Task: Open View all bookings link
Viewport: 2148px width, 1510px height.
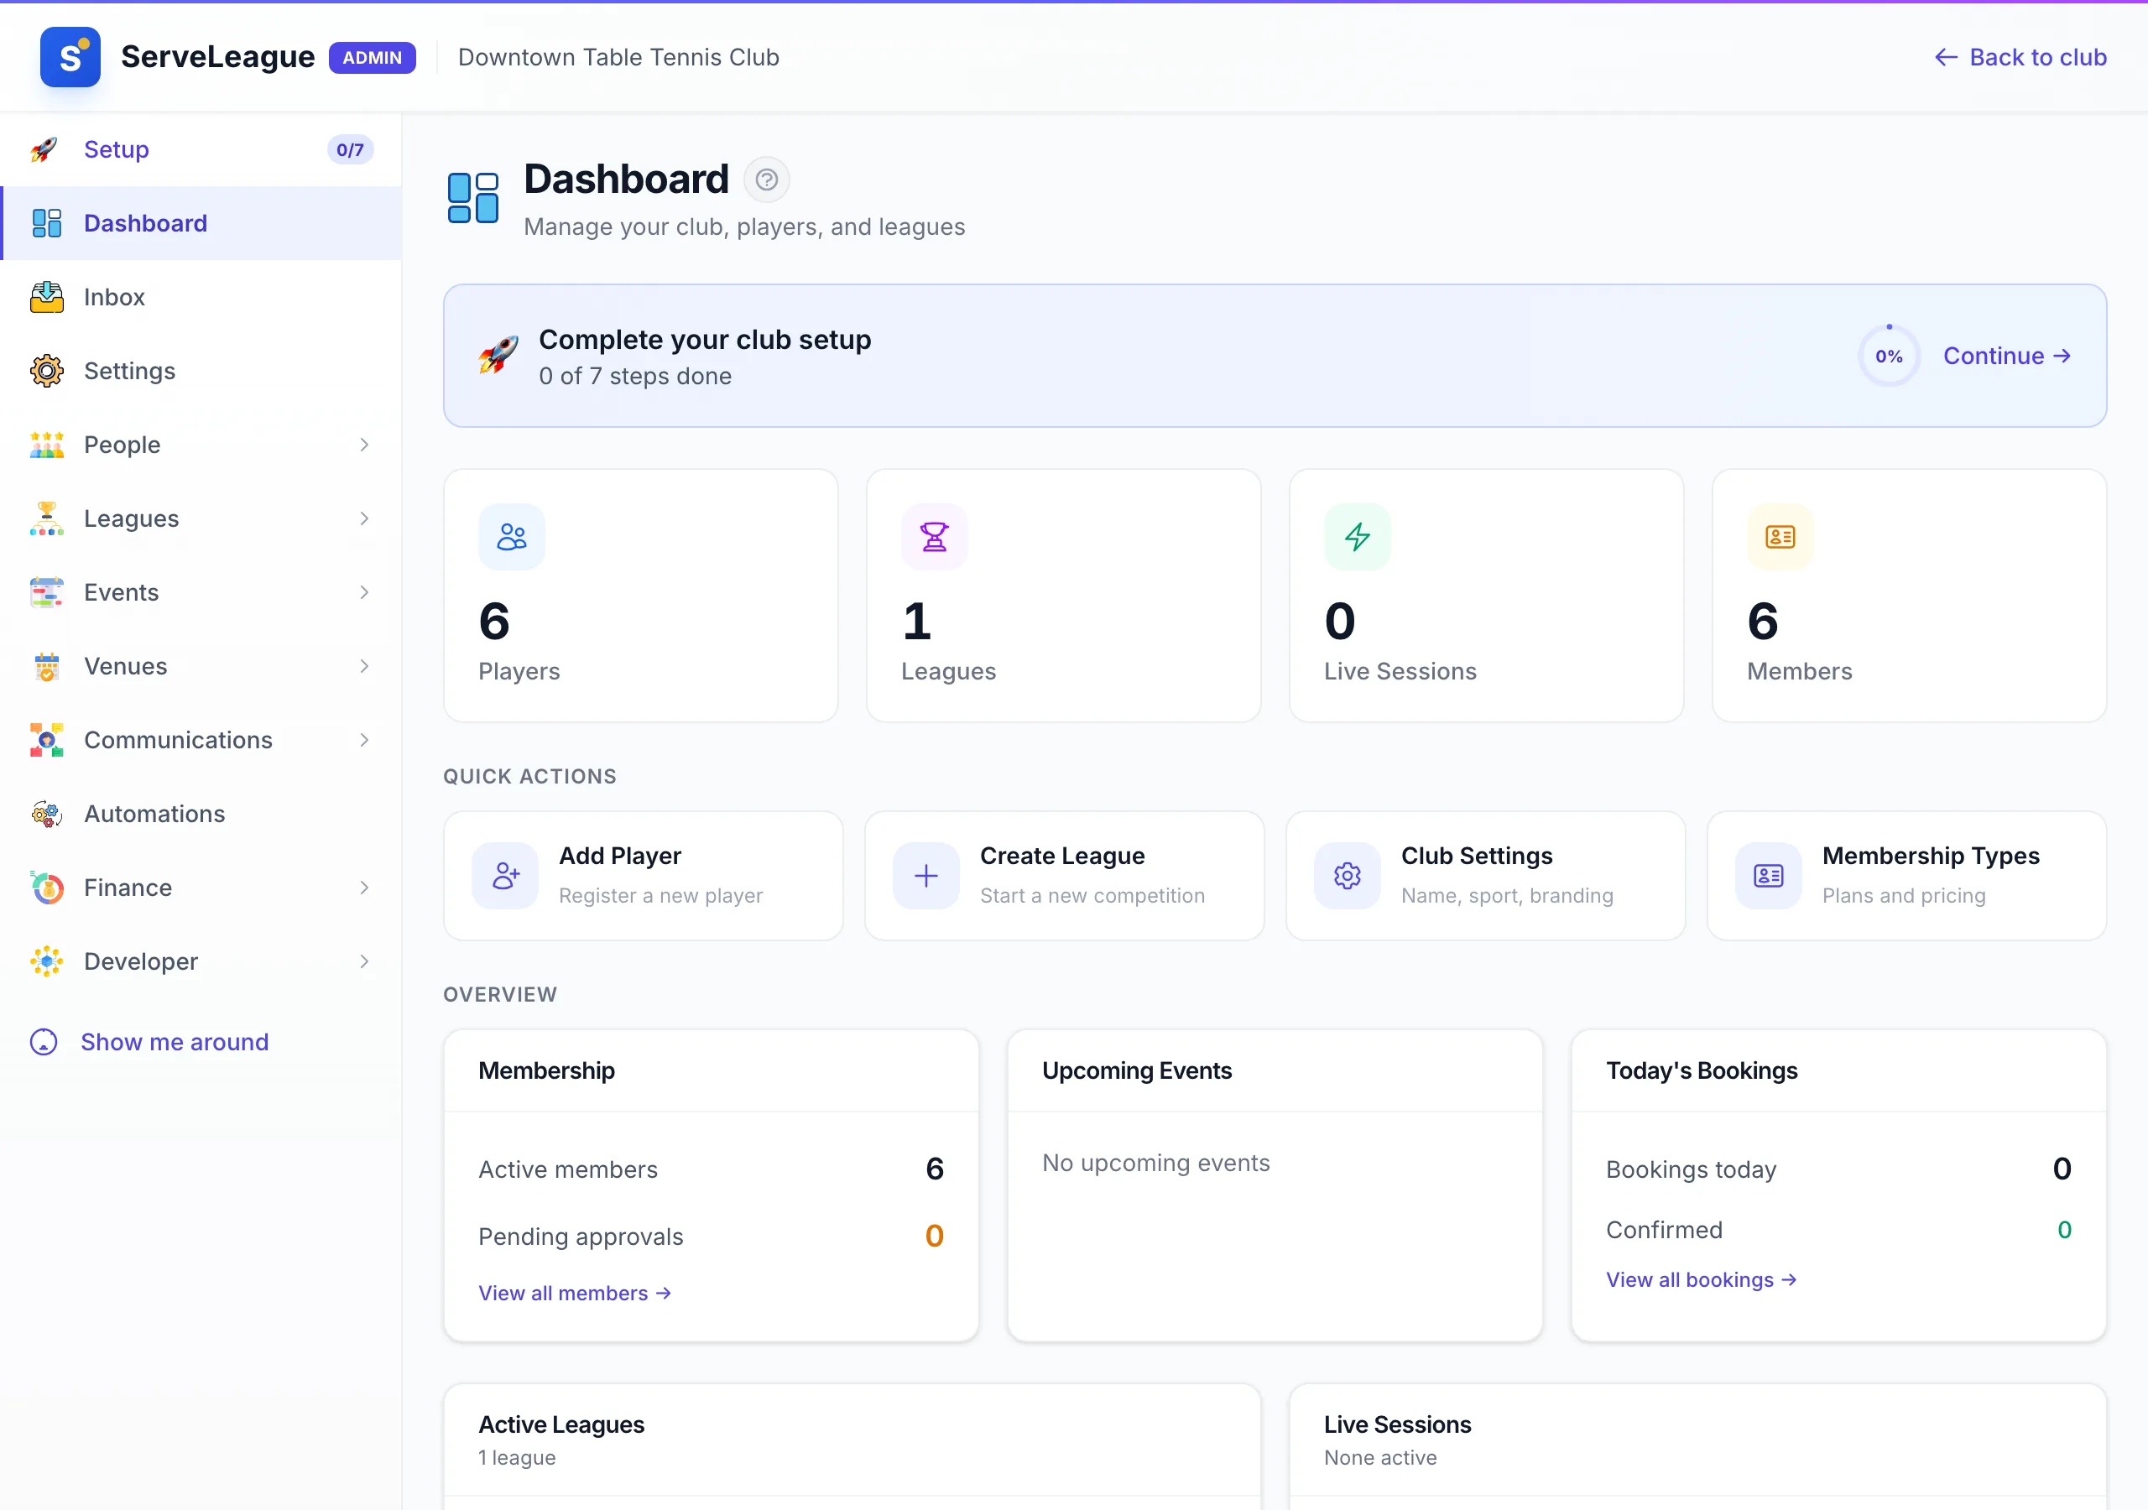Action: click(1701, 1281)
